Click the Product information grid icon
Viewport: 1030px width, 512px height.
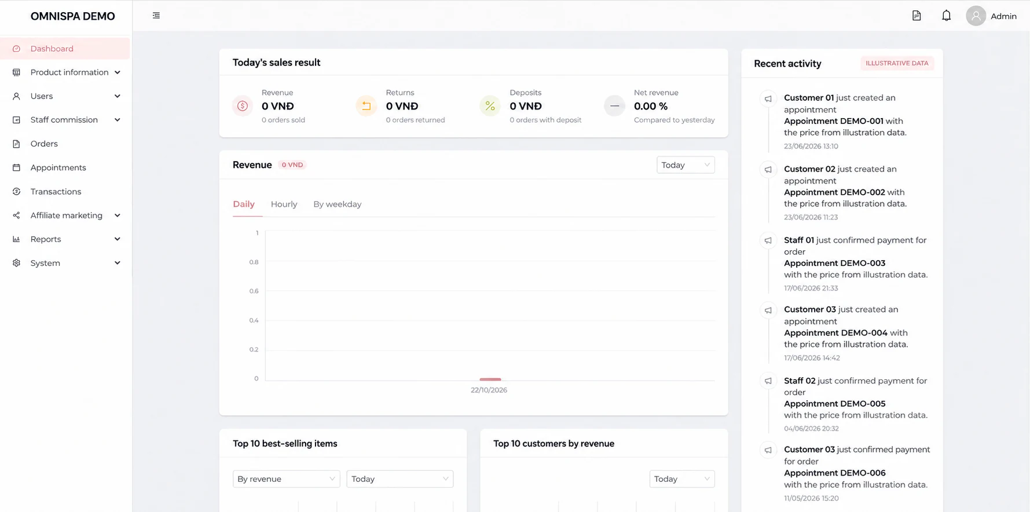[x=16, y=72]
